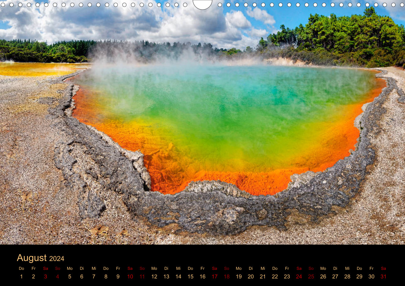The height and width of the screenshot is (286, 405).
Task: Choose date 19 in the calendar row
Action: [x=239, y=277]
